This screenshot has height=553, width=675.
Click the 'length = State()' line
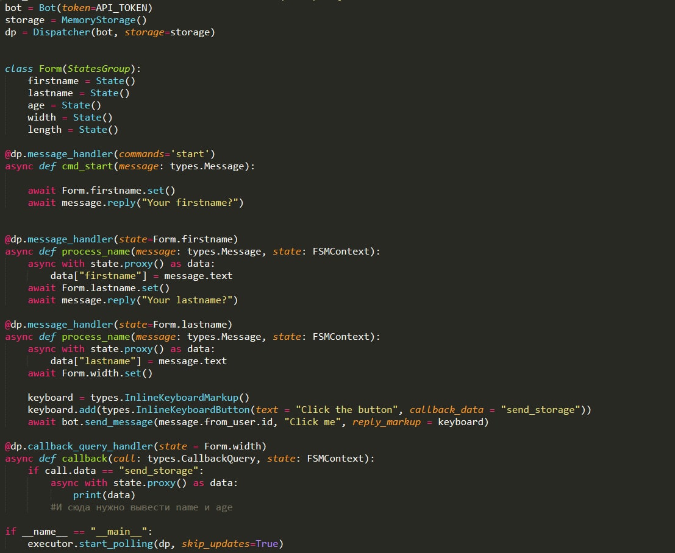click(x=73, y=130)
